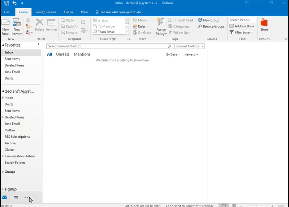Customize Quick Access Toolbar dropdown
Viewport: 289px width, 207px height.
[x=22, y=3]
